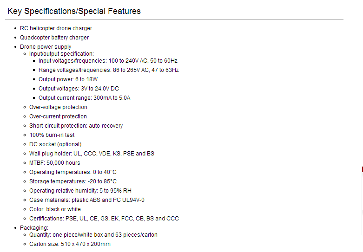Click the Output power 6 to 18W text
Viewport: 363px width, 252px height.
click(x=68, y=79)
